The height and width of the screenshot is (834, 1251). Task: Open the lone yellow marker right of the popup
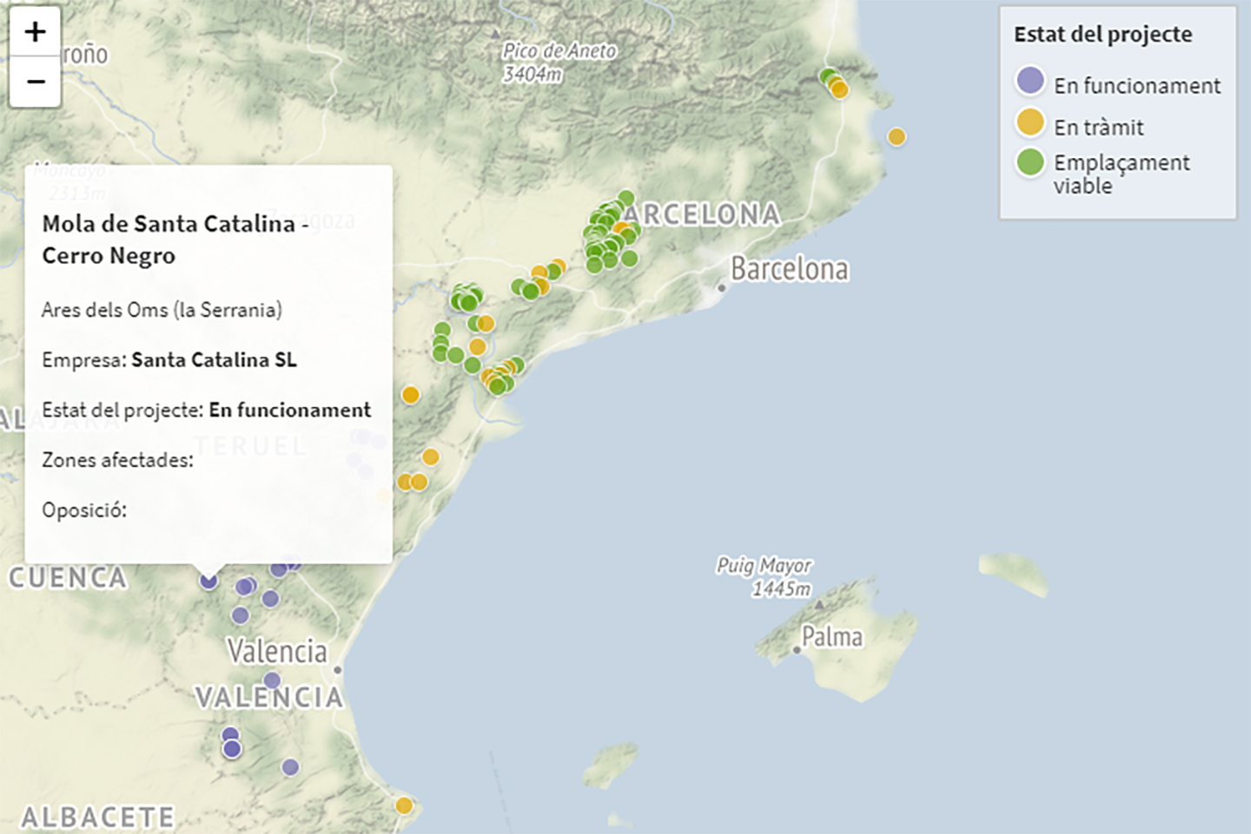click(x=411, y=395)
